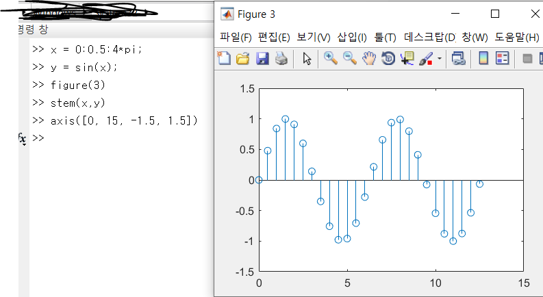Select the Pan hand tool
This screenshot has height=297, width=543.
369,58
